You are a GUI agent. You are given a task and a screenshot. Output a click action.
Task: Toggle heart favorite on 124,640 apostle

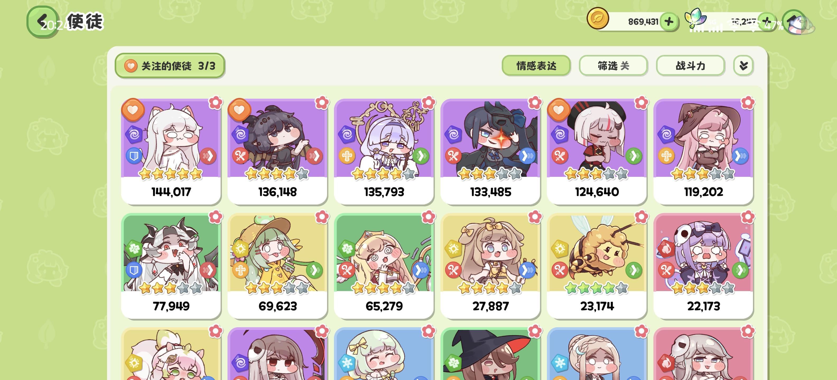point(559,110)
